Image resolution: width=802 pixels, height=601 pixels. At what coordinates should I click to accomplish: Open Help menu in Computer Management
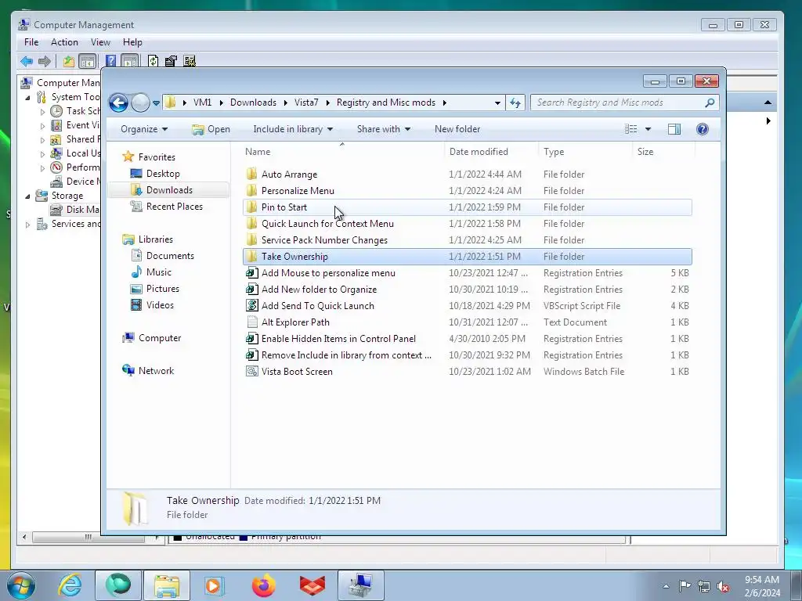pyautogui.click(x=132, y=42)
